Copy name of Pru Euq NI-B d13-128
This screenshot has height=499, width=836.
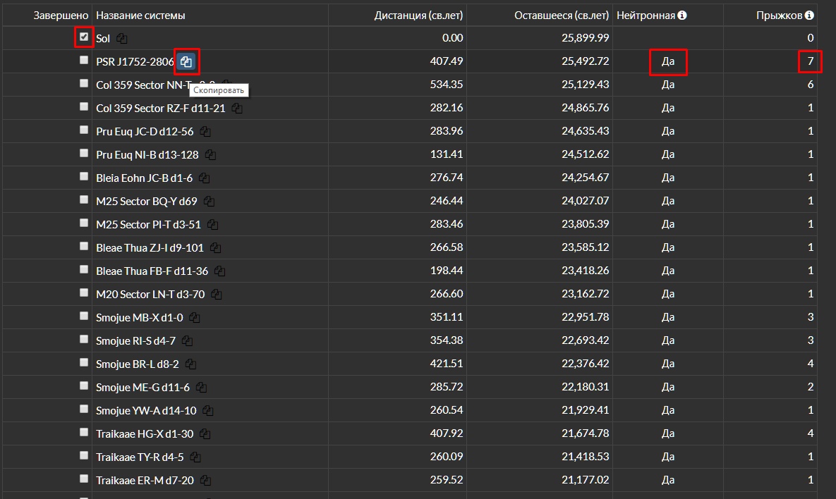point(211,155)
